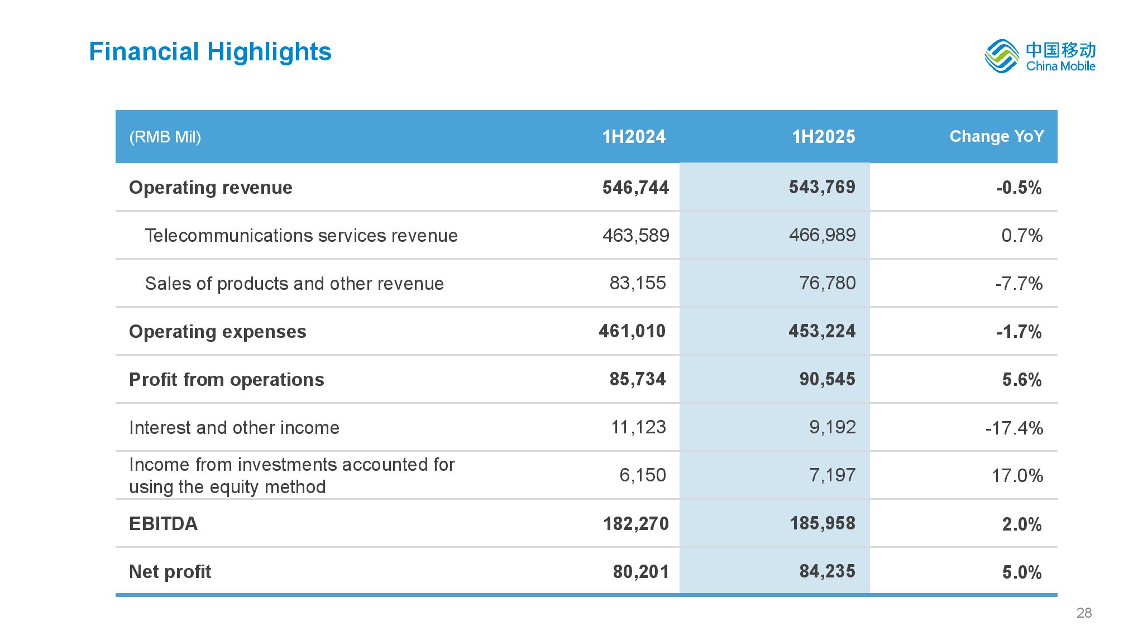Image resolution: width=1138 pixels, height=640 pixels.
Task: Click the equity method investments income label
Action: point(291,476)
